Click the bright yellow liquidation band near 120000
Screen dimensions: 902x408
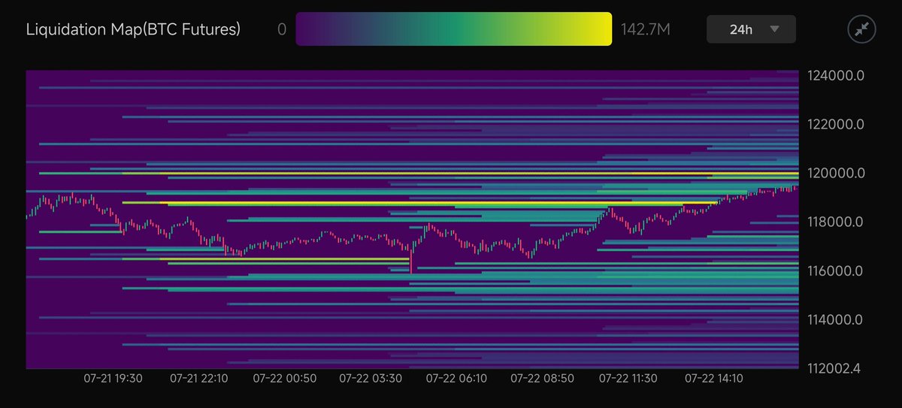click(x=419, y=174)
